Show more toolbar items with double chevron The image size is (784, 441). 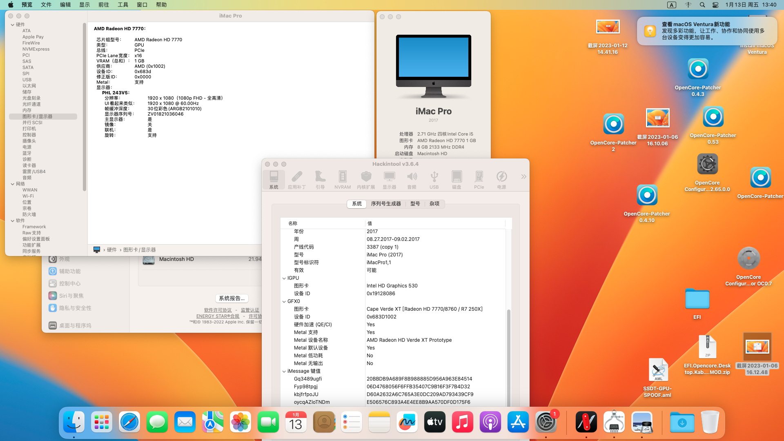[523, 176]
